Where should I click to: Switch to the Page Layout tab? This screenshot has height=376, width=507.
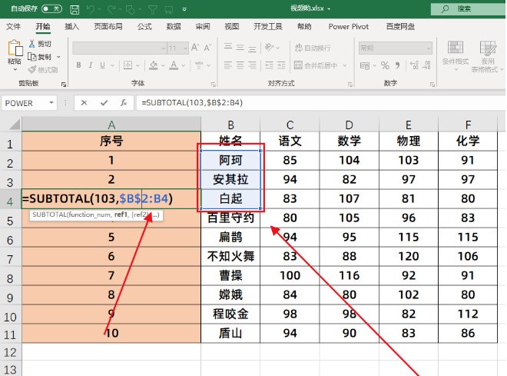(x=108, y=27)
